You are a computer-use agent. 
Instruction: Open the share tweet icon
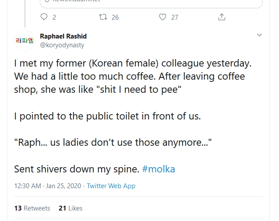coord(222,17)
